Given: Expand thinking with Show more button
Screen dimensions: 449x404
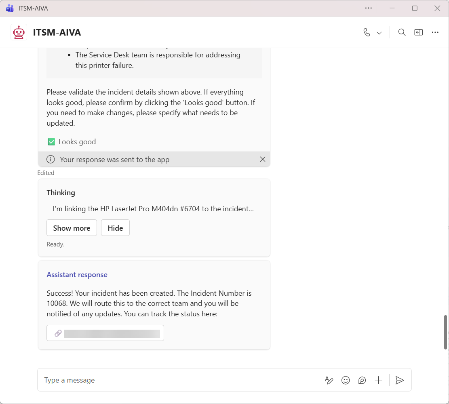Looking at the screenshot, I should pyautogui.click(x=72, y=228).
